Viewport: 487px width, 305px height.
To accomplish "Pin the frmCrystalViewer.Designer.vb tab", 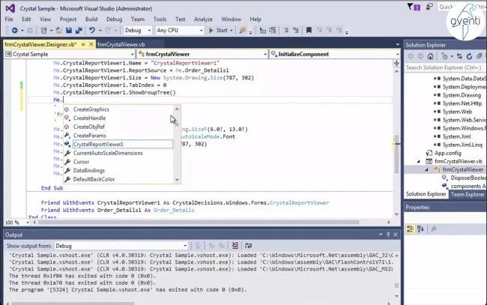I will click(83, 44).
